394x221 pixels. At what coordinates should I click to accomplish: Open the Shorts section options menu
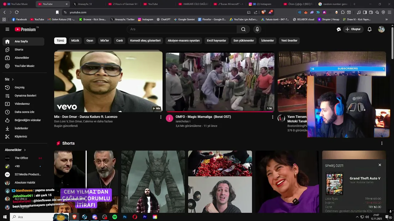tap(382, 143)
